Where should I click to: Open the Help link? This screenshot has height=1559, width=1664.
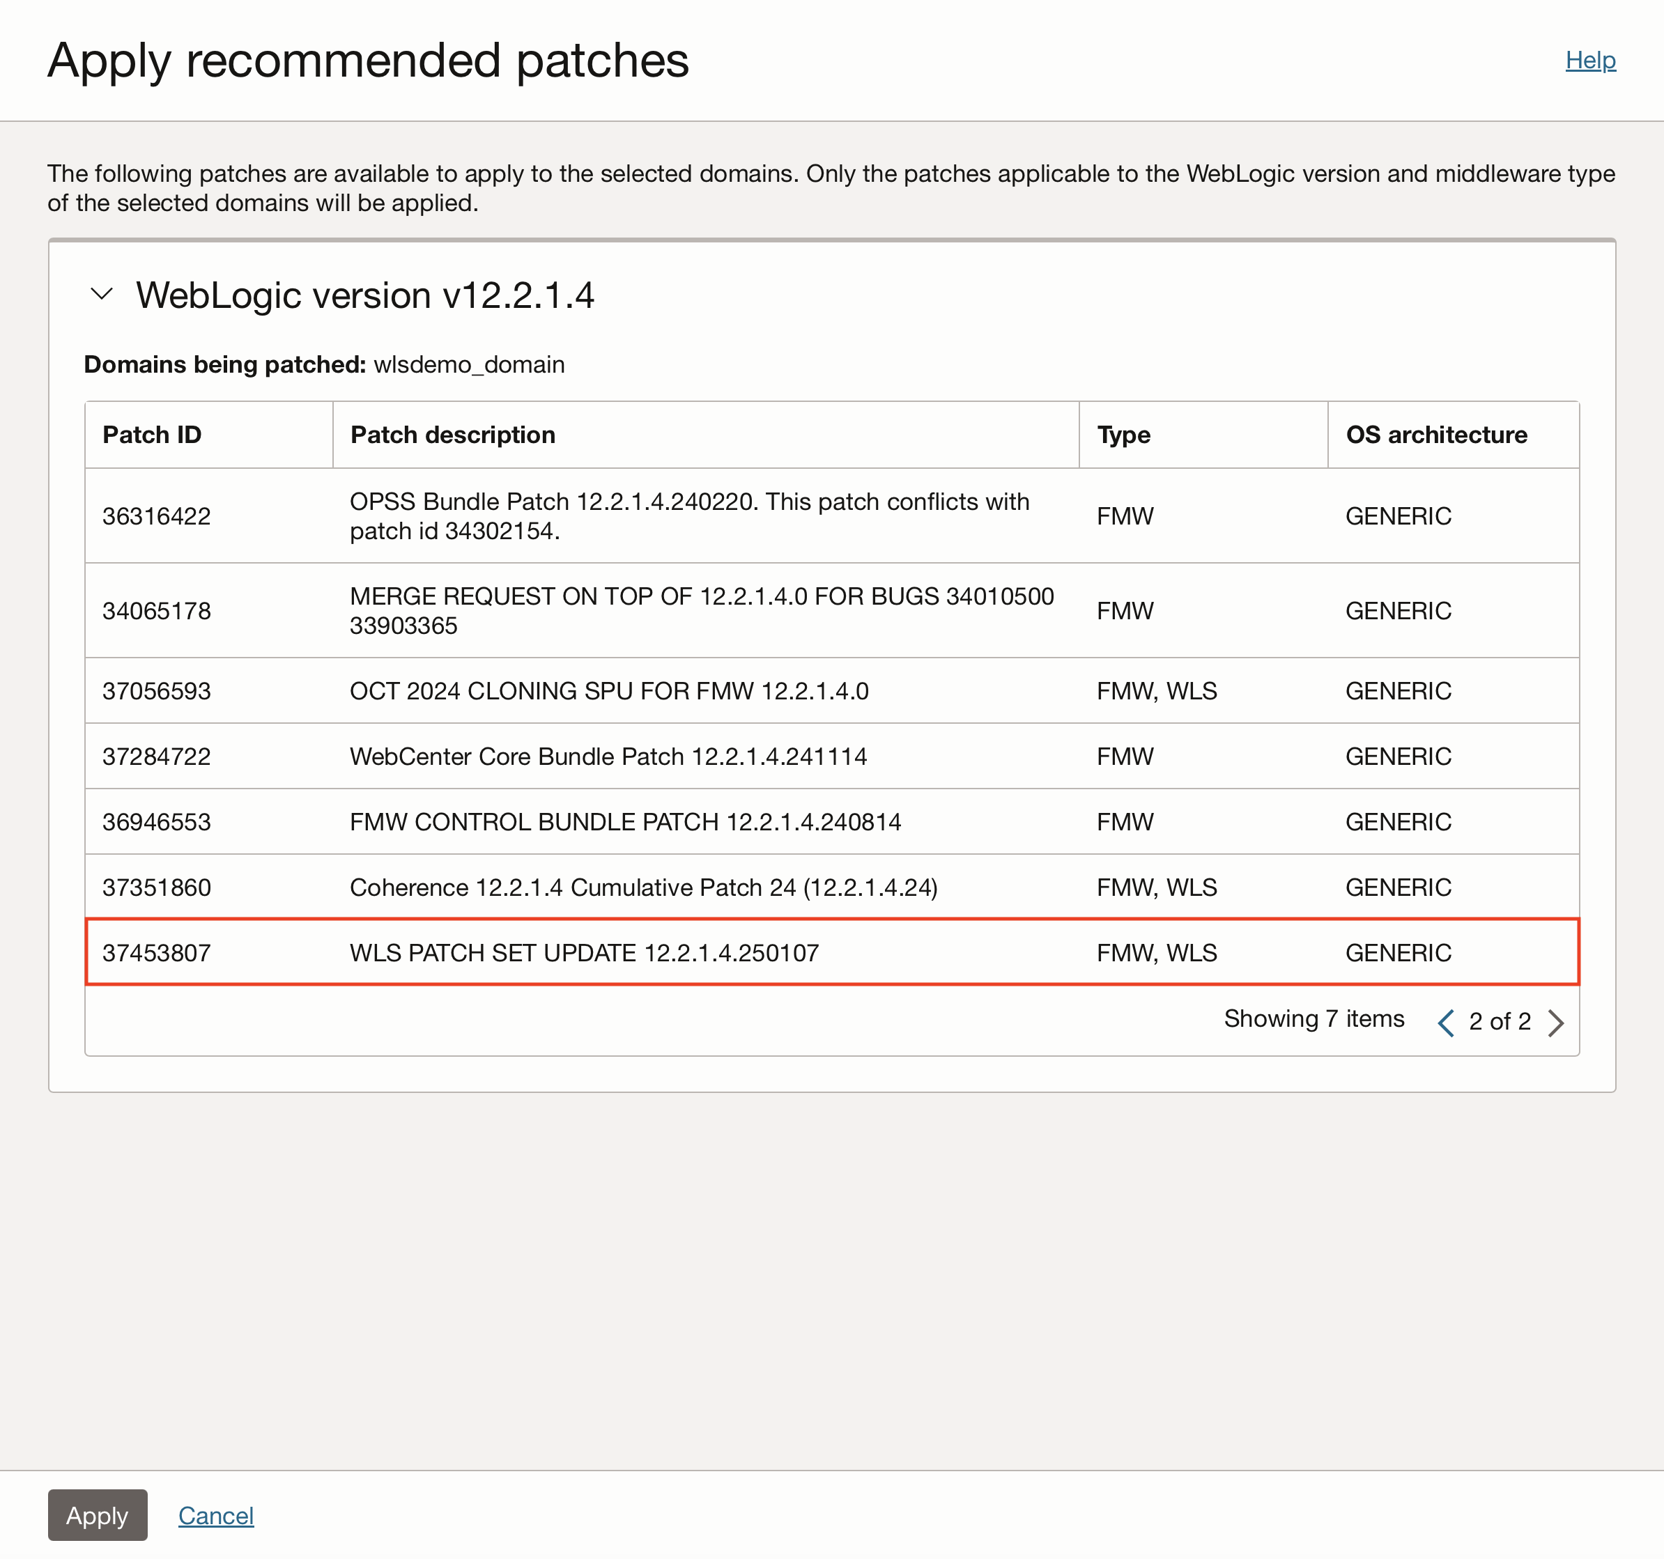1589,59
